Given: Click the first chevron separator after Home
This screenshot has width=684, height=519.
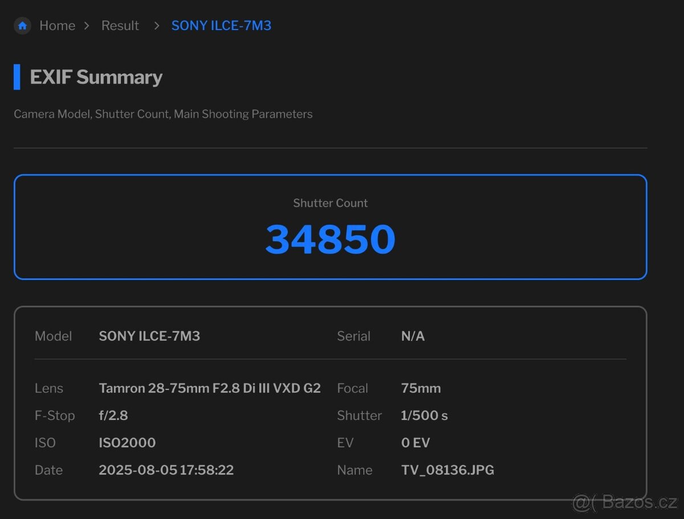Looking at the screenshot, I should 87,26.
